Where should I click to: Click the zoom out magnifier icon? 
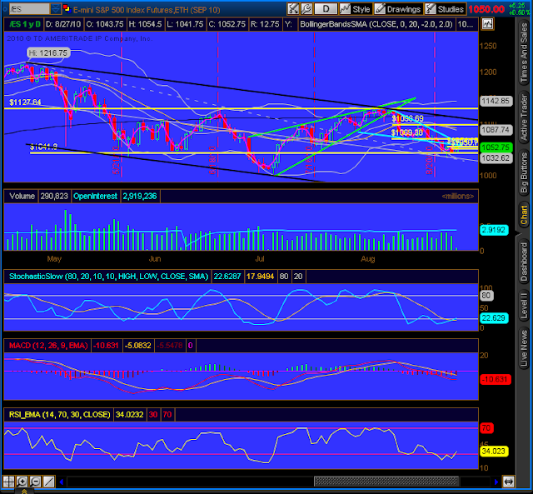(x=35, y=482)
